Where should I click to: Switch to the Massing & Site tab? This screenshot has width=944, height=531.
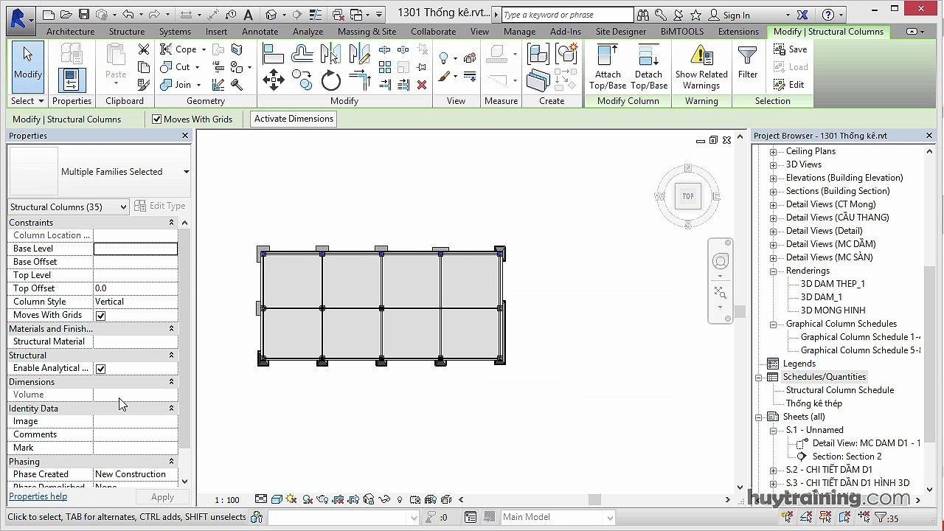pos(367,32)
